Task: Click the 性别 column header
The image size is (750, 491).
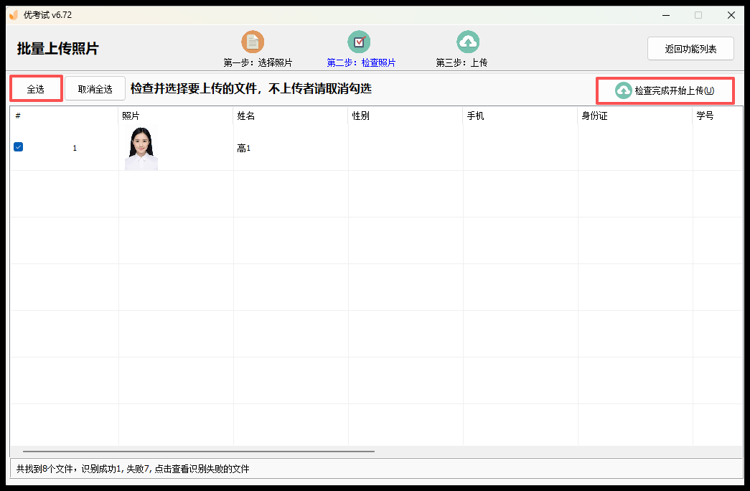Action: coord(405,116)
